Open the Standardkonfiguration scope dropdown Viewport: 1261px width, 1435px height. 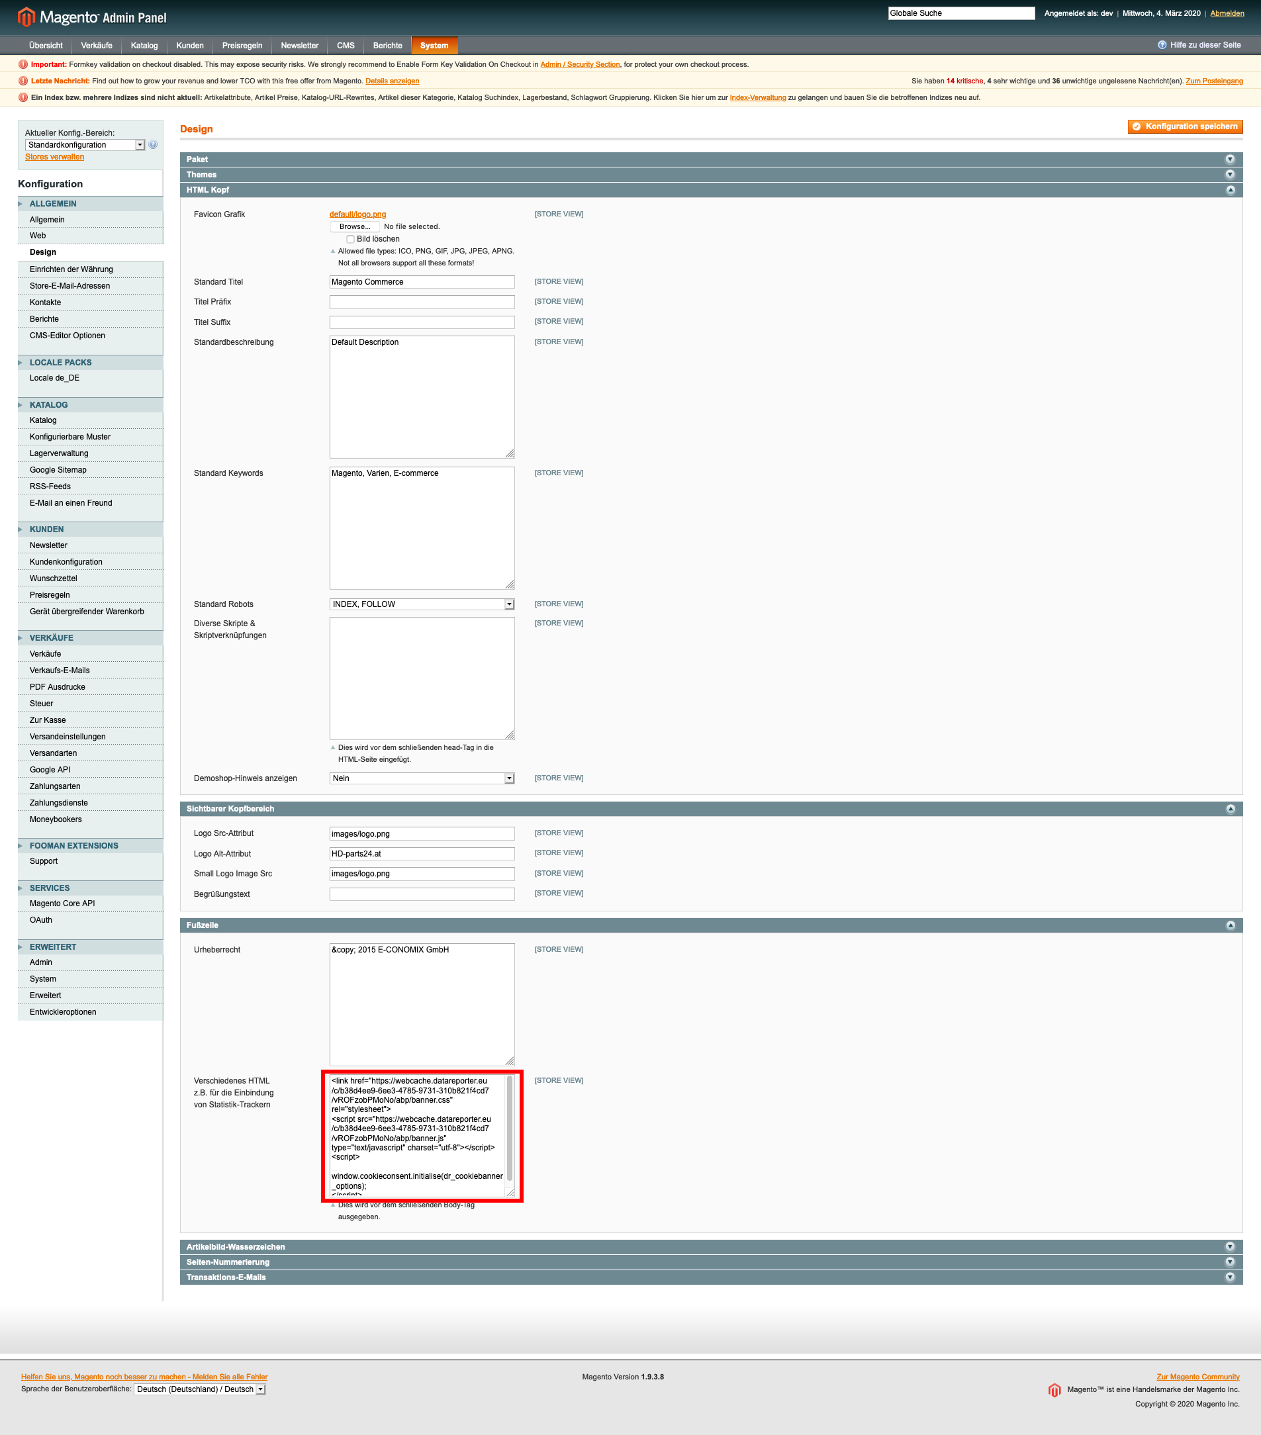click(x=85, y=144)
